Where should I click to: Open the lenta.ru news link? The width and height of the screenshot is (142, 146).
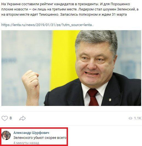pos(47,25)
